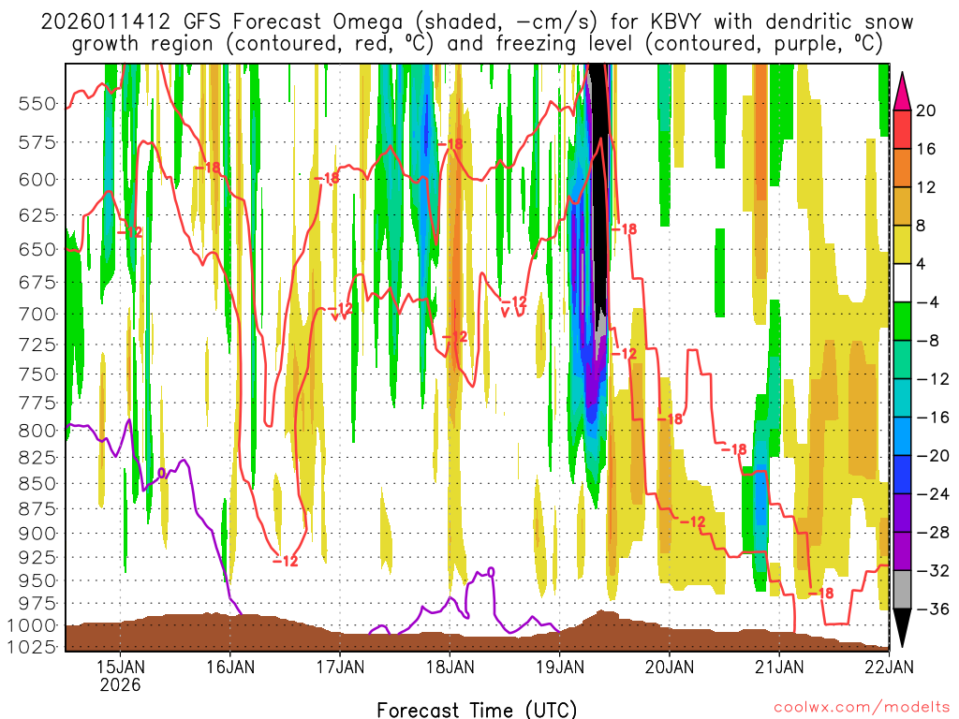
Task: Select the 19JAN time axis label
Action: [559, 667]
